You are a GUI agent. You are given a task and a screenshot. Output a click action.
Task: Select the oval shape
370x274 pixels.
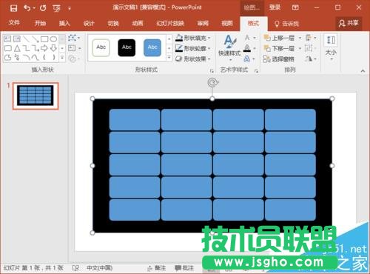click(53, 39)
